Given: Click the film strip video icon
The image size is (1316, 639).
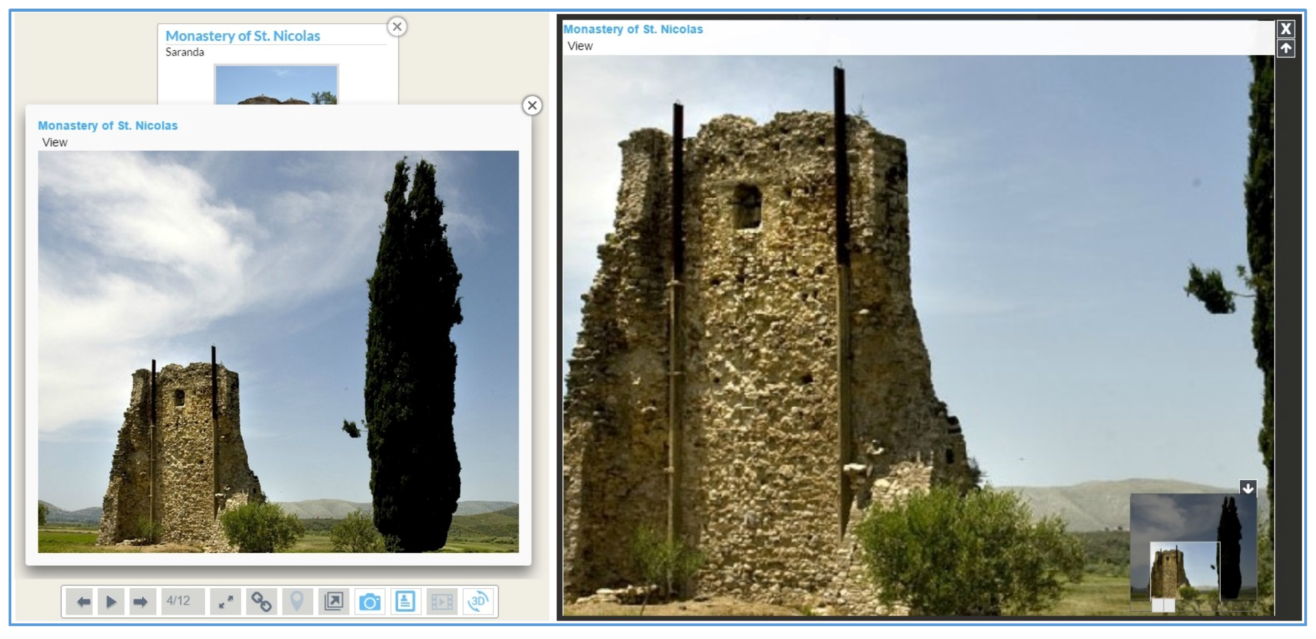Looking at the screenshot, I should (441, 602).
